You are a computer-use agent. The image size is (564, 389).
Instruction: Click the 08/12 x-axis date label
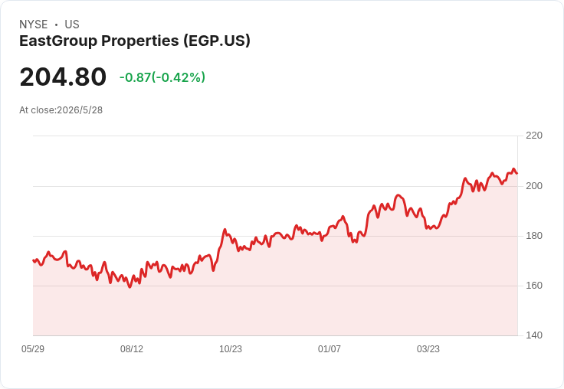tap(132, 348)
